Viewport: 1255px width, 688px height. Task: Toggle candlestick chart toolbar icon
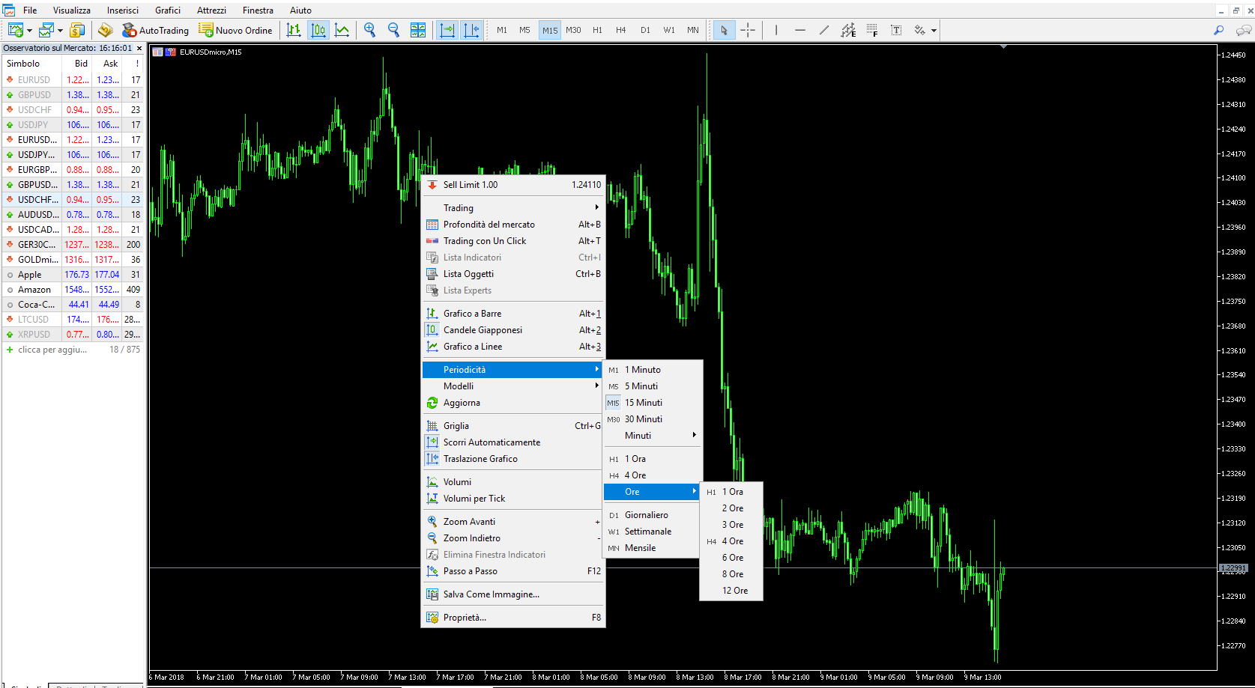pyautogui.click(x=318, y=30)
